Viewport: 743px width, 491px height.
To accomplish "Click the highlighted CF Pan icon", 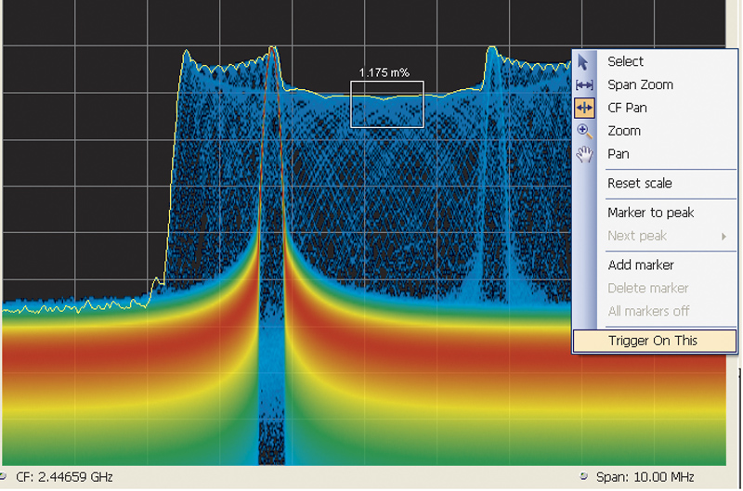I will (584, 108).
